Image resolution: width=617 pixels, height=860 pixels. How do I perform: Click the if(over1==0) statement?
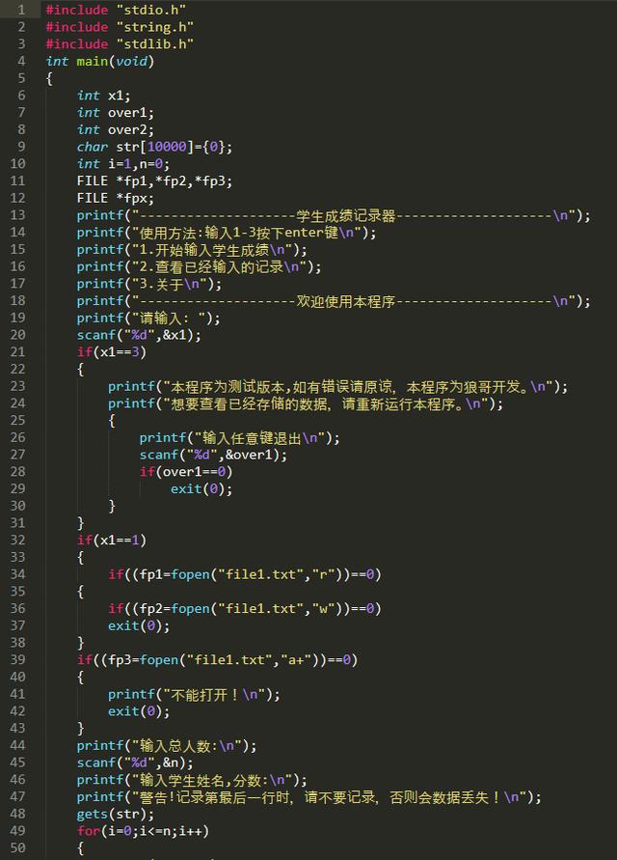coord(186,472)
